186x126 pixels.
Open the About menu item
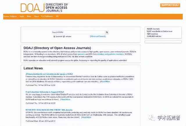(36, 16)
